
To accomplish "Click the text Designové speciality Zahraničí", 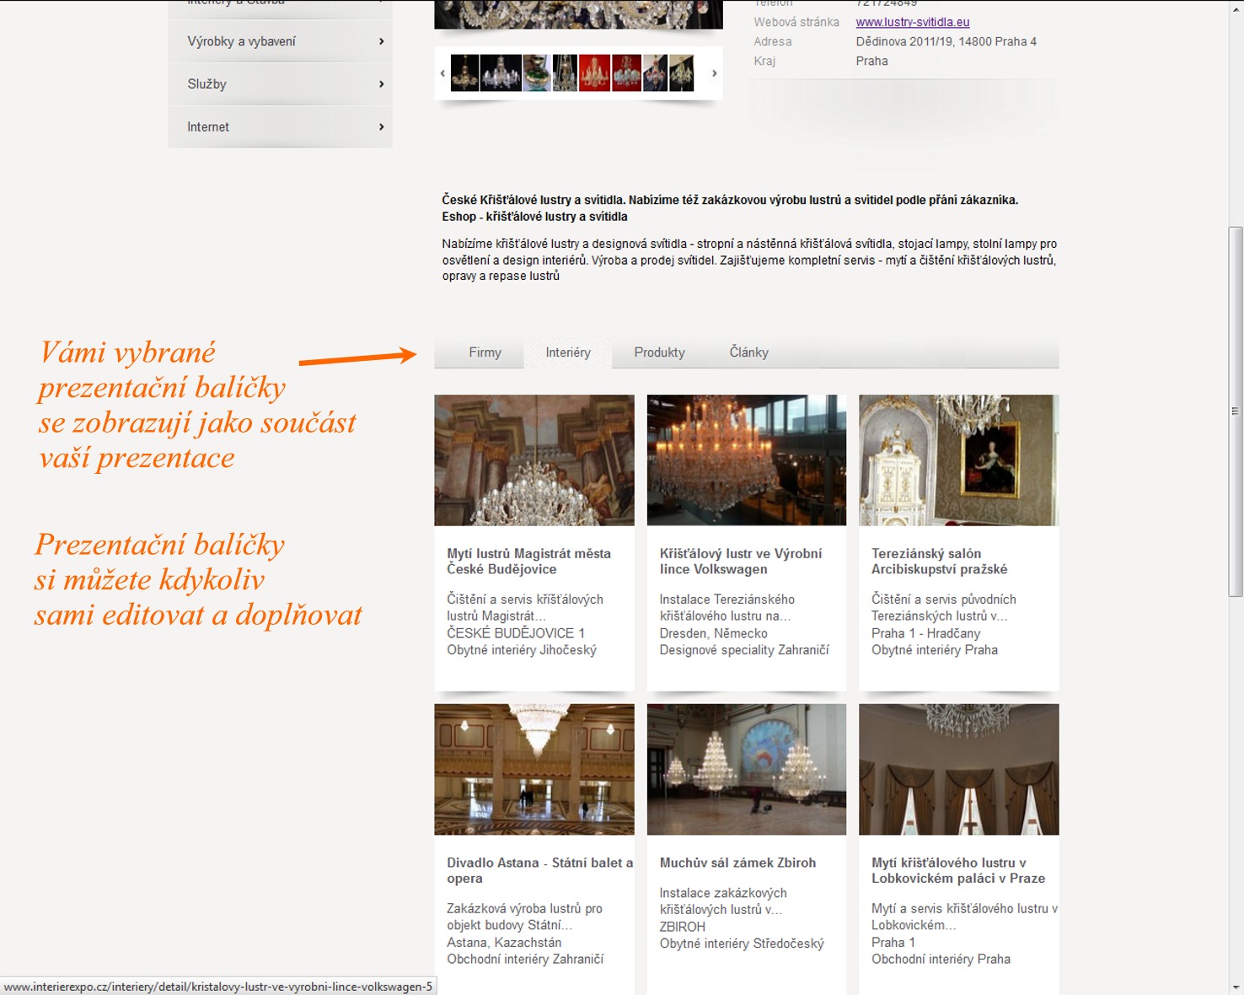I will tap(744, 650).
